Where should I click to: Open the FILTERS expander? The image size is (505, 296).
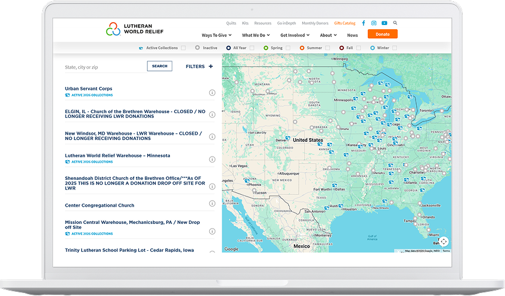199,66
